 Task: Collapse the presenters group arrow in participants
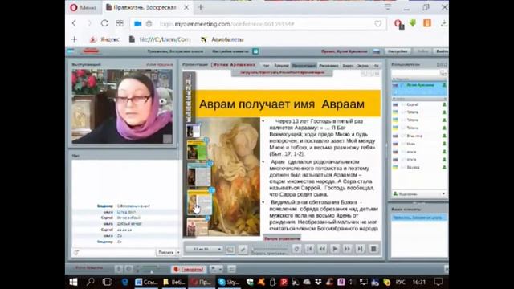pos(394,79)
